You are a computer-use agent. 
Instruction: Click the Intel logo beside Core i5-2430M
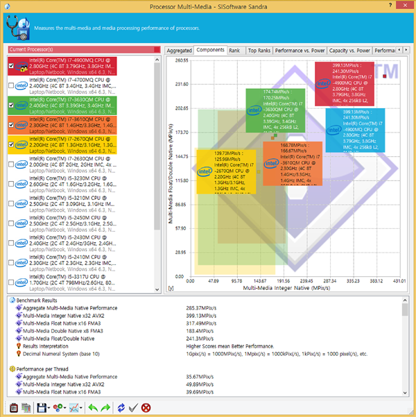[x=21, y=243]
